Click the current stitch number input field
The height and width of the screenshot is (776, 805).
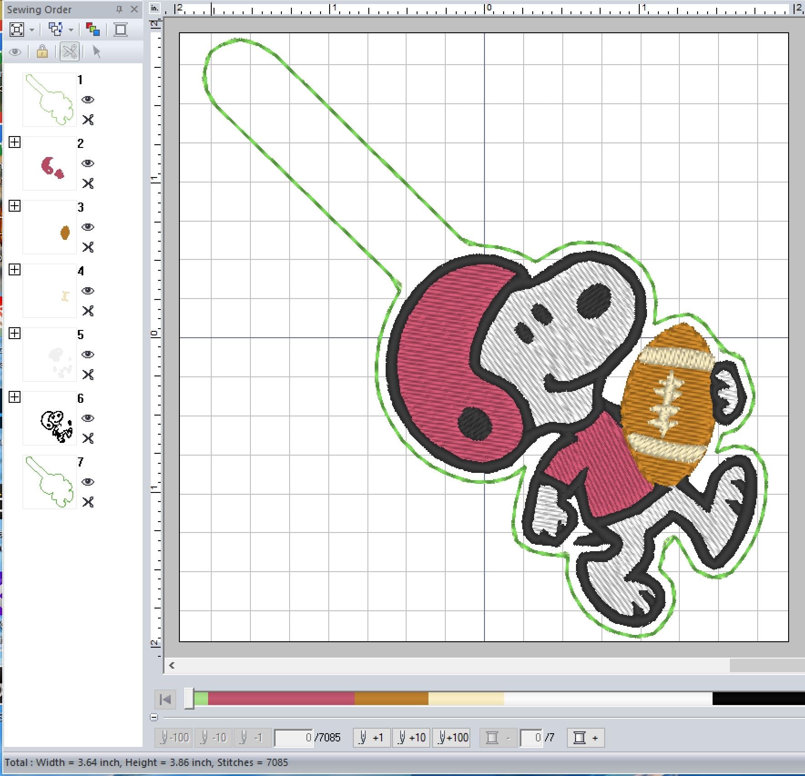tap(294, 738)
